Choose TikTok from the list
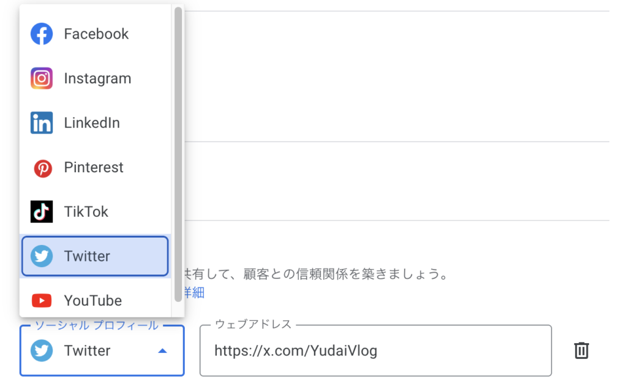The width and height of the screenshot is (627, 389). [x=86, y=212]
